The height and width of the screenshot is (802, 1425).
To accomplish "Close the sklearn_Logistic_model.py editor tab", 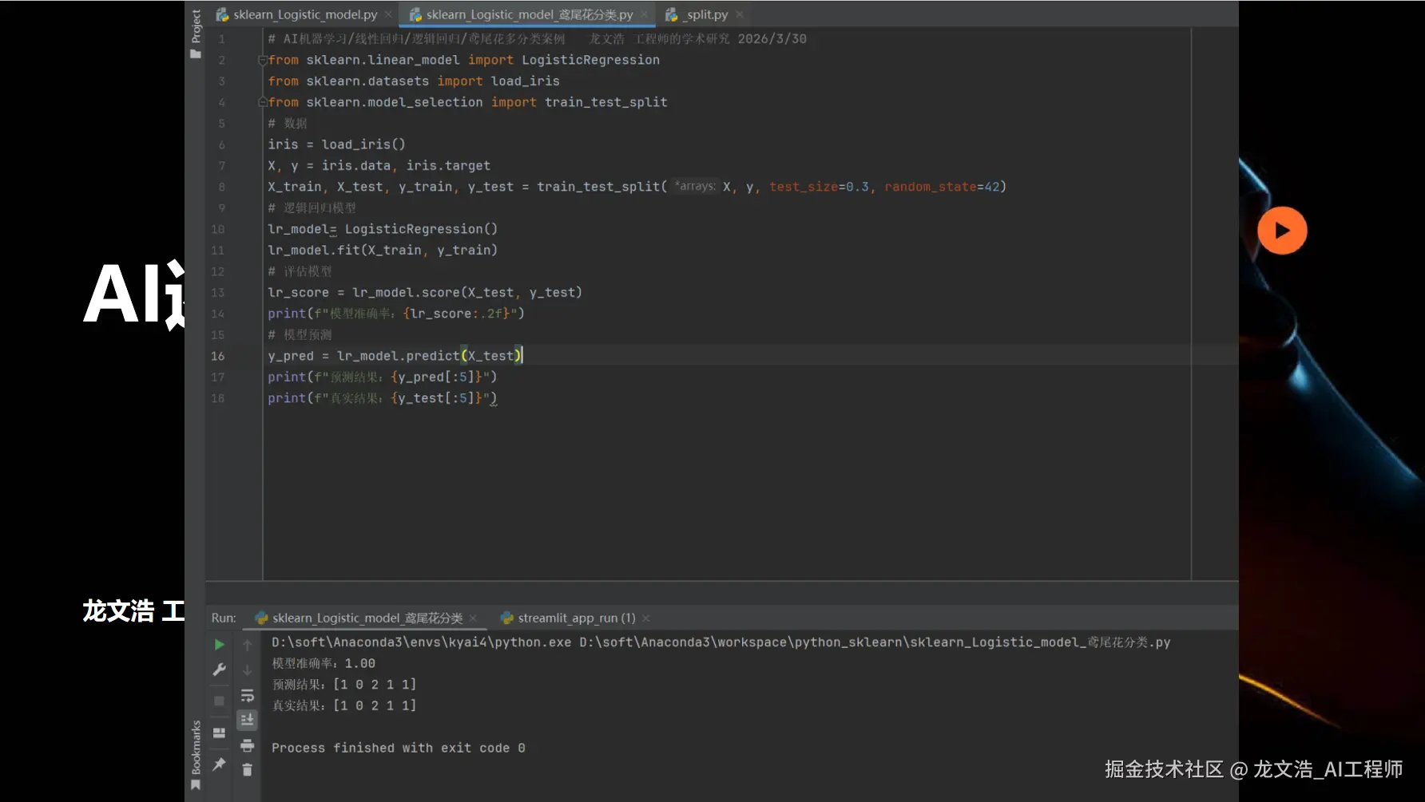I will pyautogui.click(x=388, y=14).
